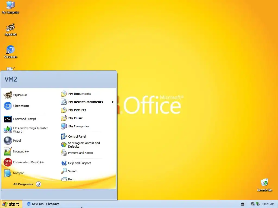Click the My Pictures folder icon

click(64, 110)
